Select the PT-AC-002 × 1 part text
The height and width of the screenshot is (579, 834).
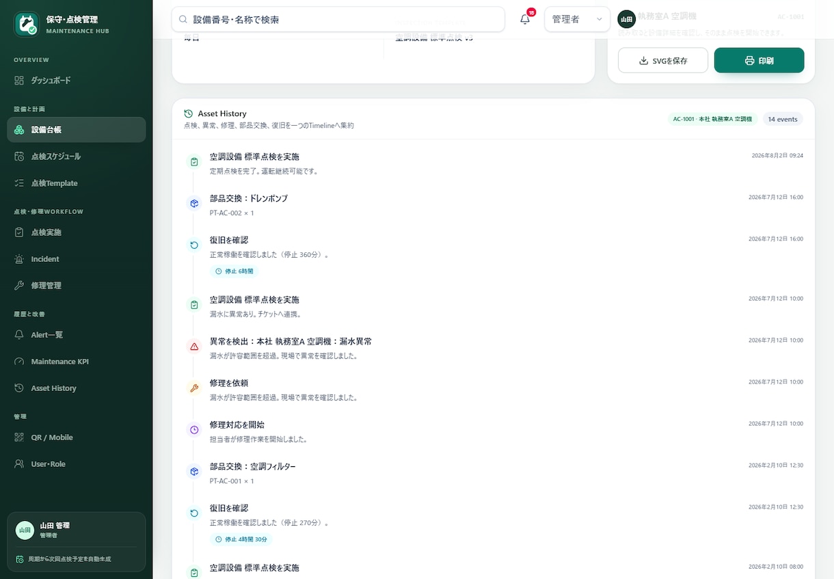pos(232,213)
